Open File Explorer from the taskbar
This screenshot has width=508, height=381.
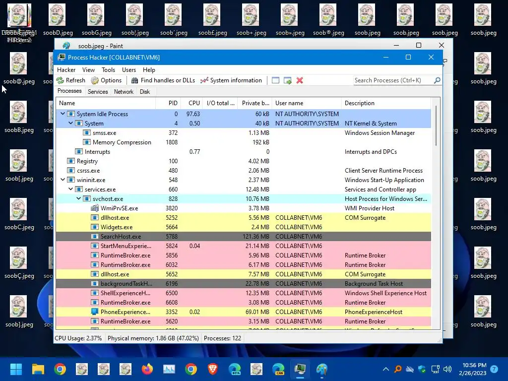pyautogui.click(x=38, y=369)
